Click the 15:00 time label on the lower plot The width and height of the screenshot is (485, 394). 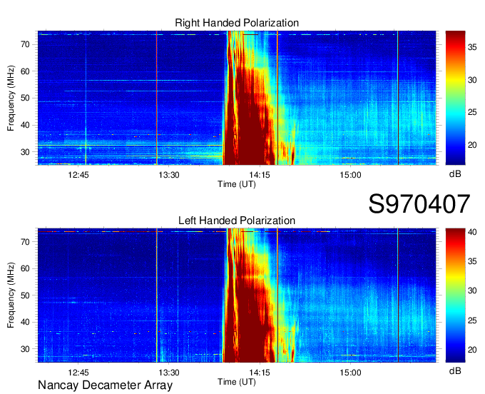[x=350, y=373]
